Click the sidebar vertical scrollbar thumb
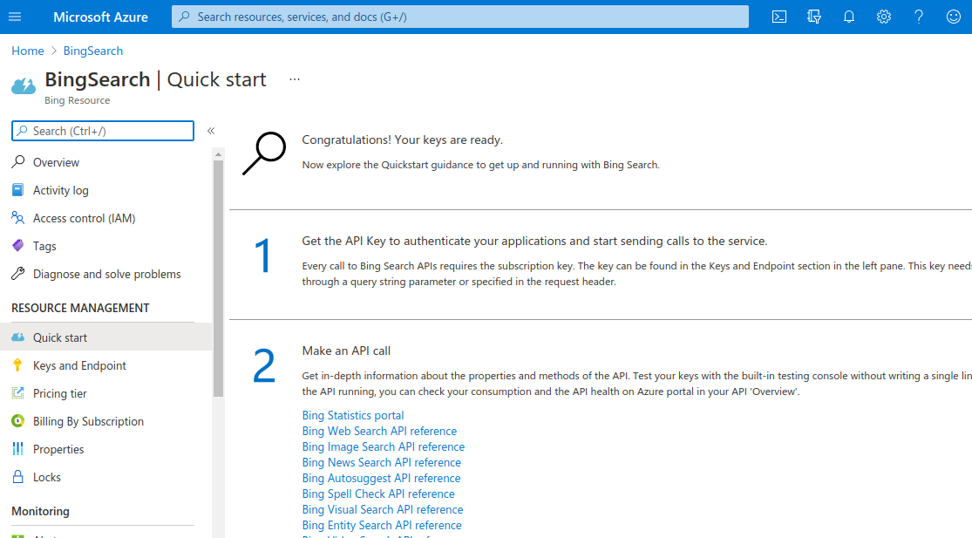The height and width of the screenshot is (538, 972). (x=218, y=278)
